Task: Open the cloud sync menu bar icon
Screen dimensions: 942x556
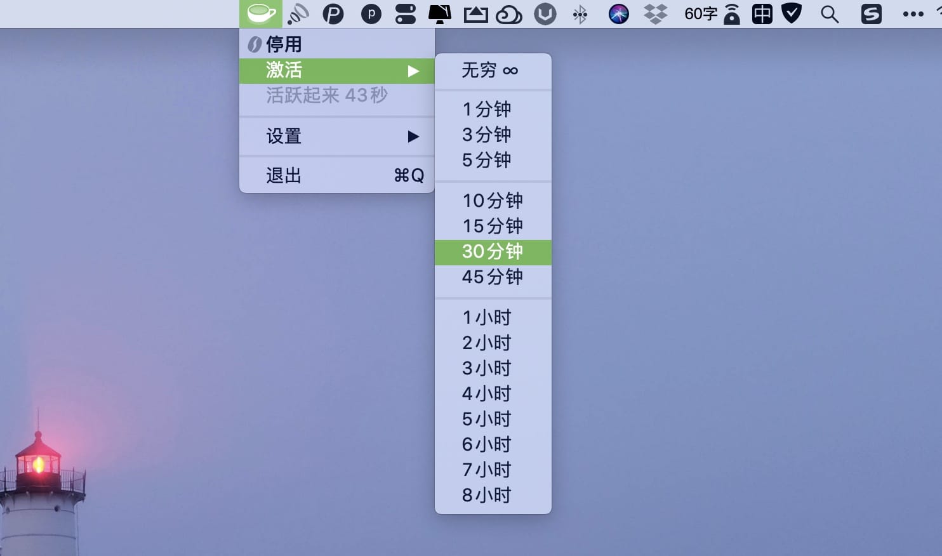Action: coord(508,14)
